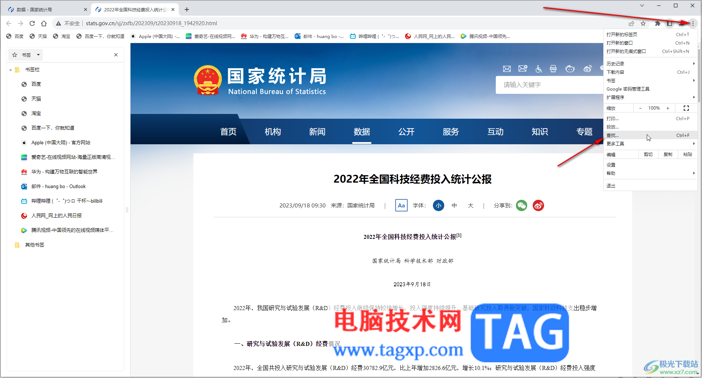This screenshot has height=378, width=702.
Task: Click 腾讯视频 bookmark in bookmarks bar
Action: click(x=485, y=36)
